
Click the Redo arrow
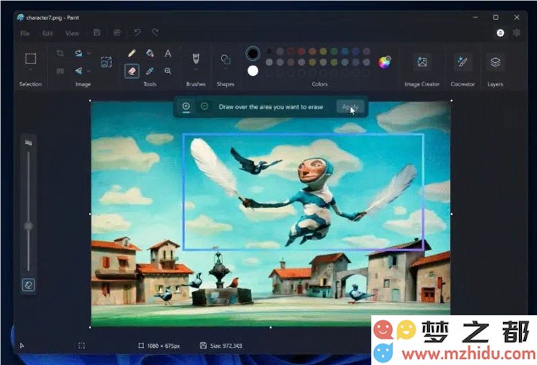tap(155, 32)
